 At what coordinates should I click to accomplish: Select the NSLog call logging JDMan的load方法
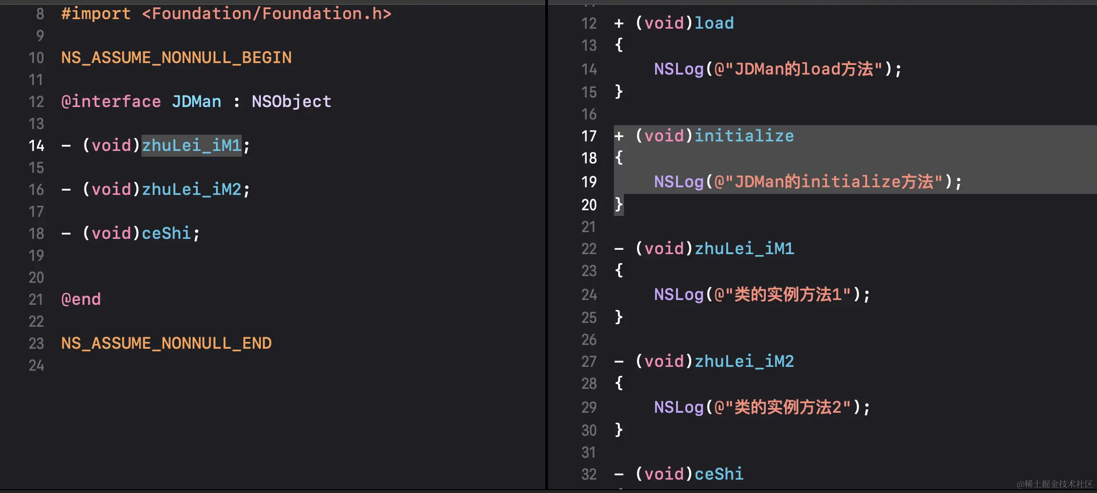(776, 69)
